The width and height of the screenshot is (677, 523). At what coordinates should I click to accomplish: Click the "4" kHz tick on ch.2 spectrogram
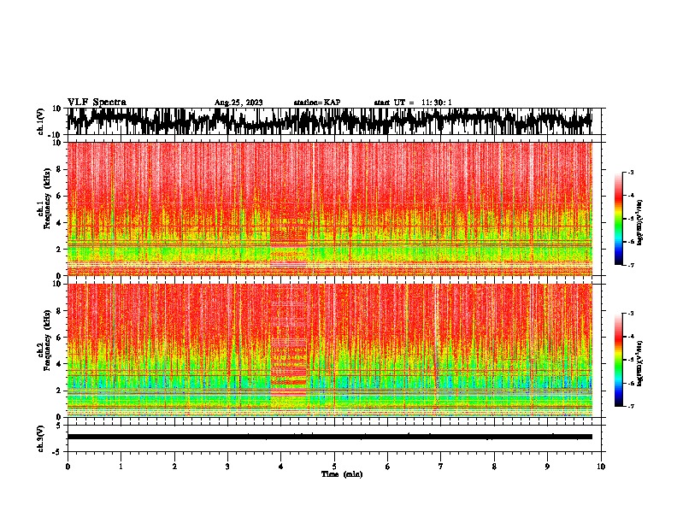[x=59, y=364]
